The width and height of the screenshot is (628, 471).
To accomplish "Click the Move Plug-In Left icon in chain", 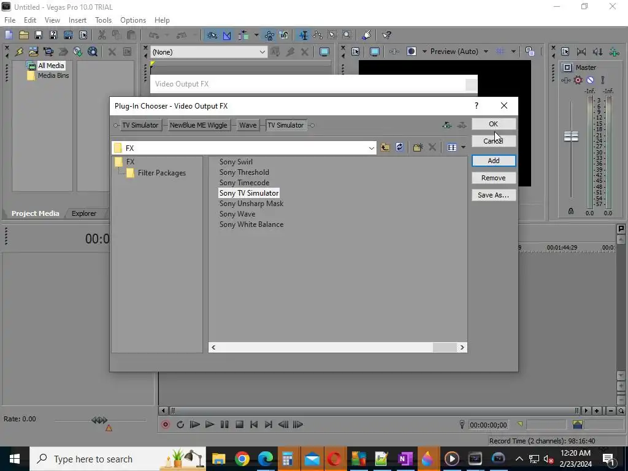I will pos(446,125).
